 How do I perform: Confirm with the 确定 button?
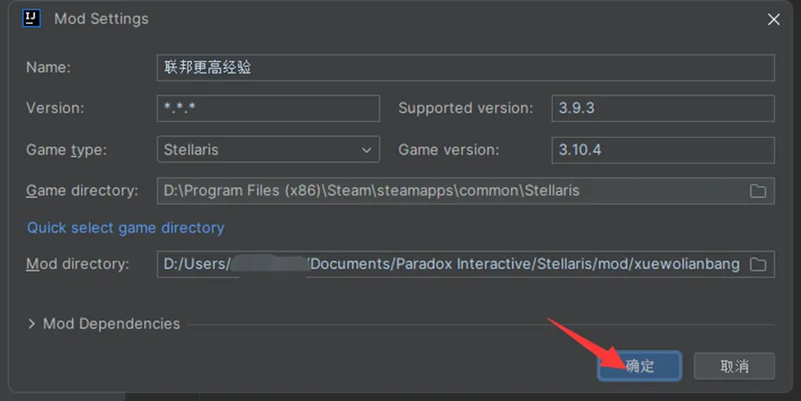click(640, 366)
